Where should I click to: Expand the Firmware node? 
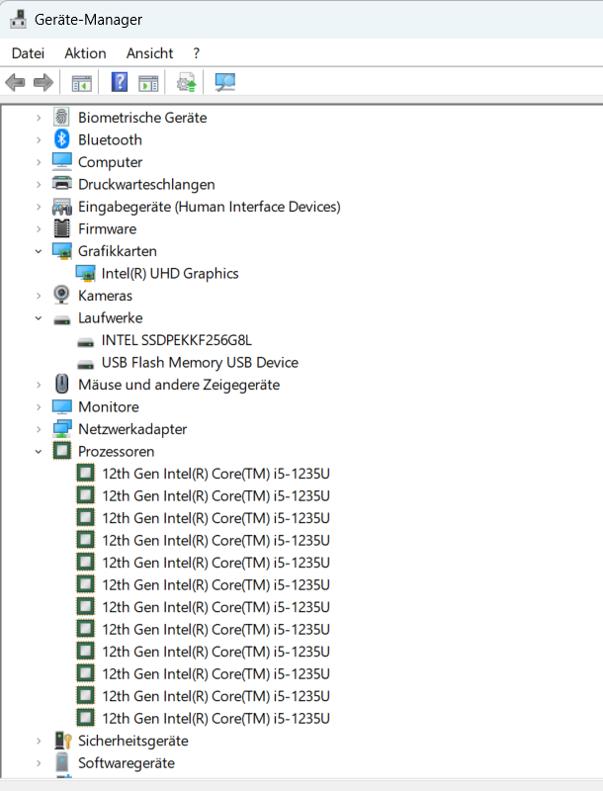coord(39,228)
